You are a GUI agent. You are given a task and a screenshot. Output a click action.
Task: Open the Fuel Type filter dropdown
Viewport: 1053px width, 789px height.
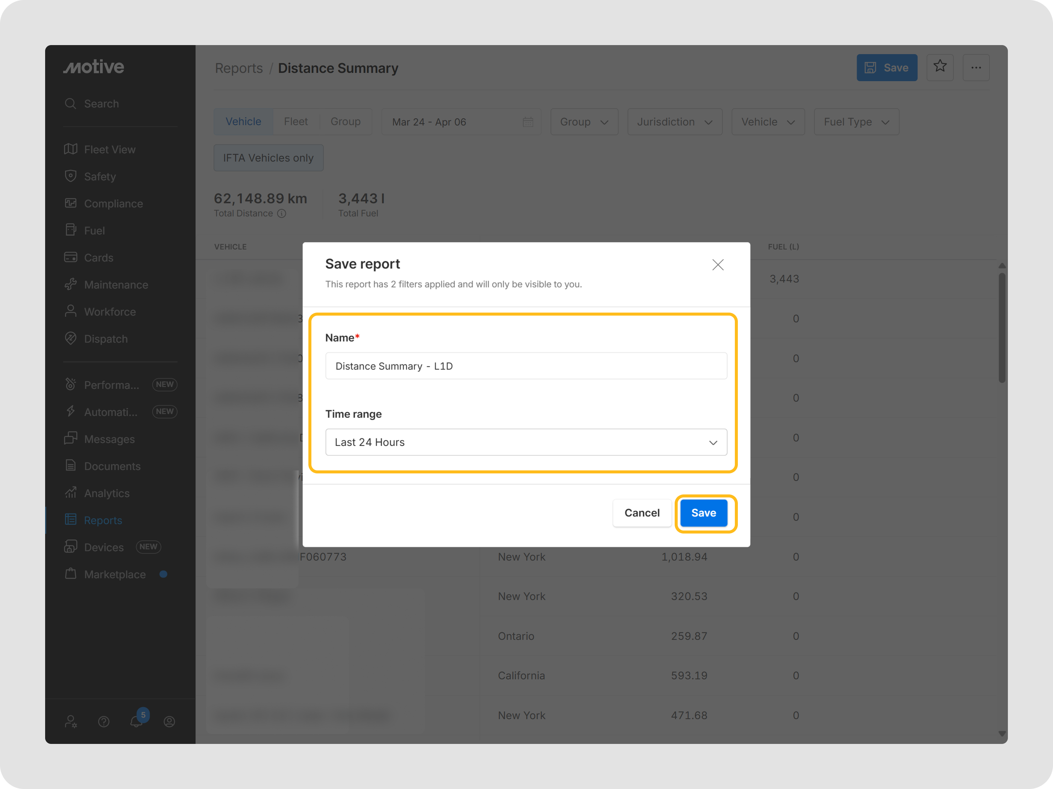pyautogui.click(x=856, y=122)
